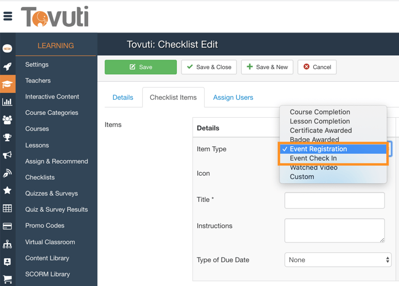The image size is (399, 286).
Task: Switch to the Details tab
Action: tap(122, 97)
